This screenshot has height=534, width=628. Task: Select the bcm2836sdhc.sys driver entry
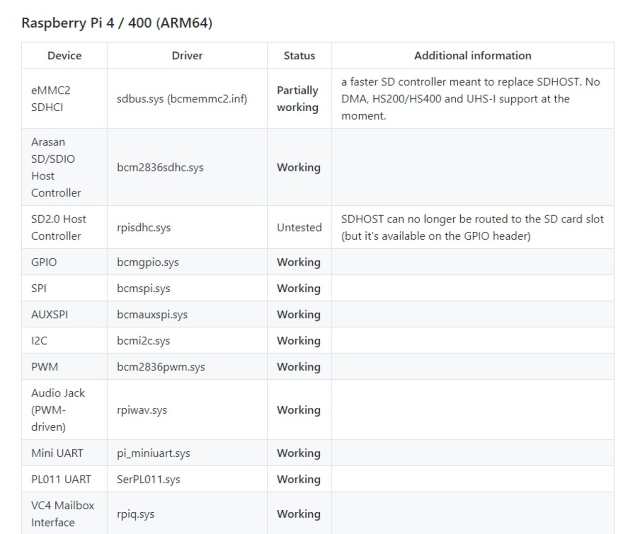coord(160,168)
